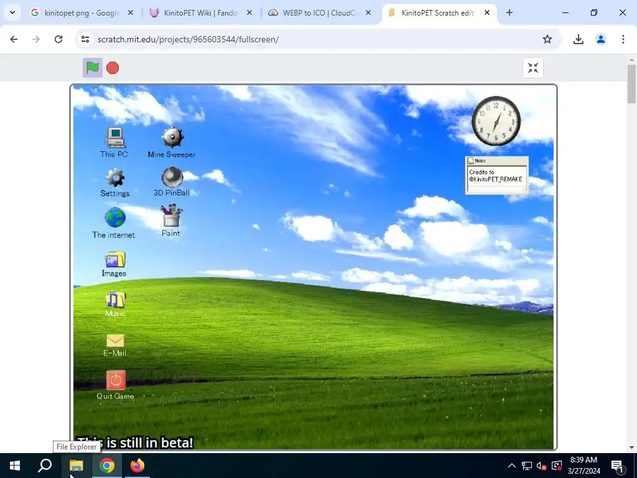Open a new browser tab

coord(509,12)
